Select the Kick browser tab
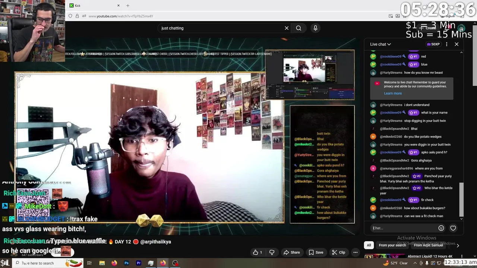Screen dimensions: 477x268 [x=95, y=6]
